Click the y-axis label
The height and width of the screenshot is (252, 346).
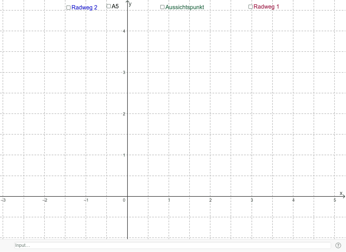130,4
